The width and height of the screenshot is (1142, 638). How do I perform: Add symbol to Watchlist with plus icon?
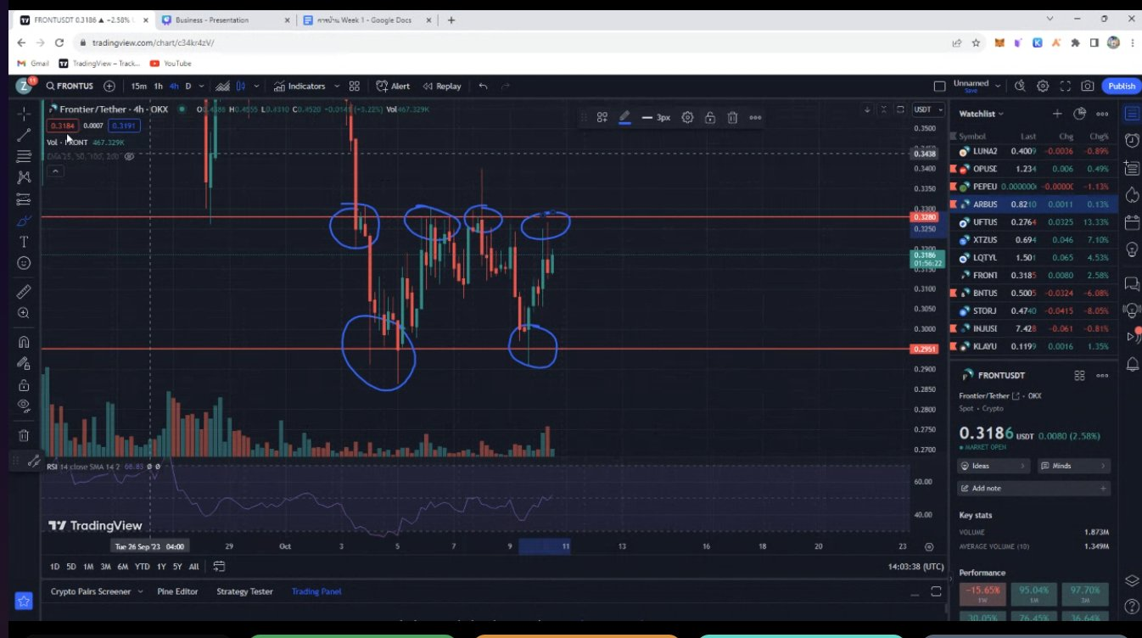pyautogui.click(x=1057, y=113)
